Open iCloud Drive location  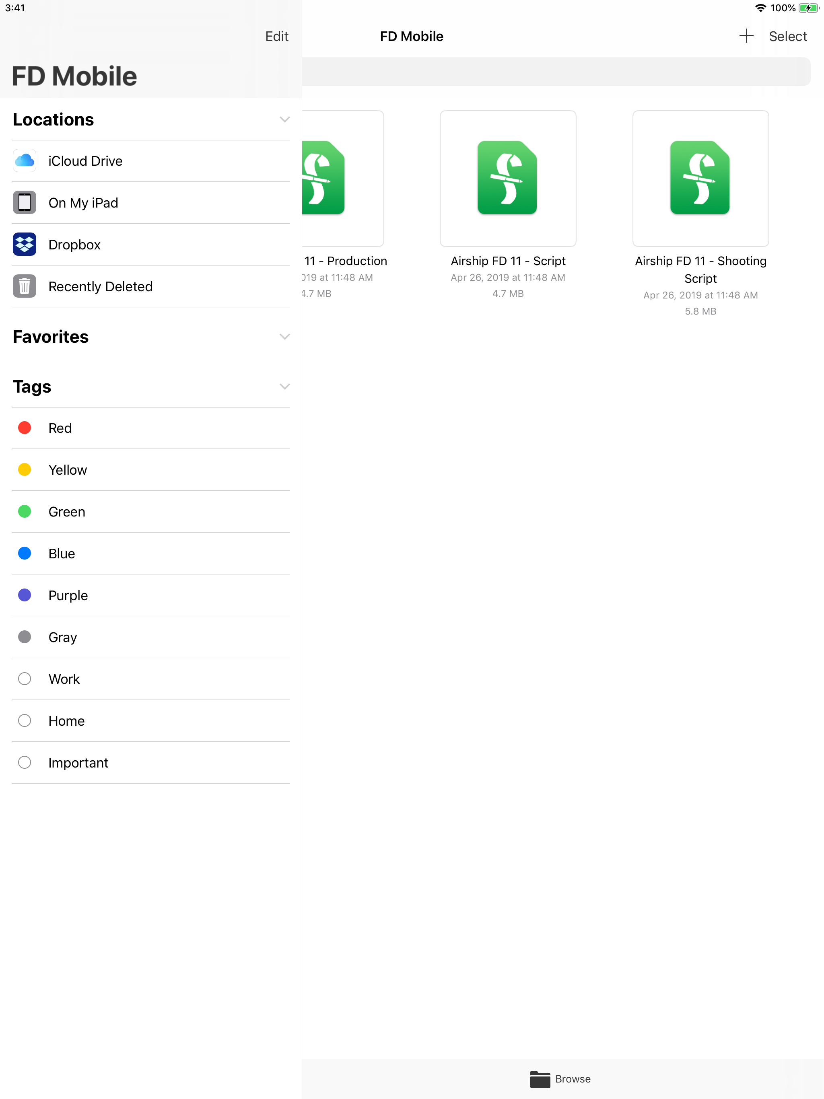[85, 161]
